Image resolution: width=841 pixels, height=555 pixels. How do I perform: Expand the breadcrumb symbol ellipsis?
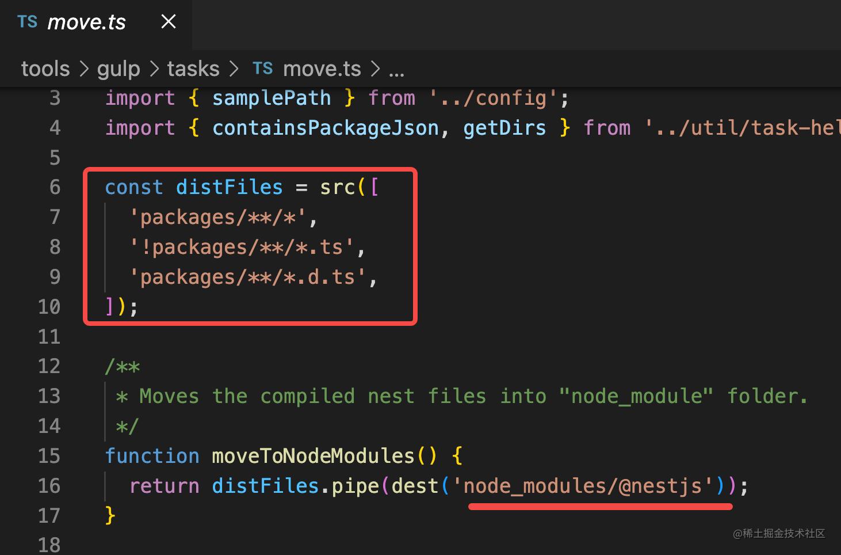(x=396, y=71)
